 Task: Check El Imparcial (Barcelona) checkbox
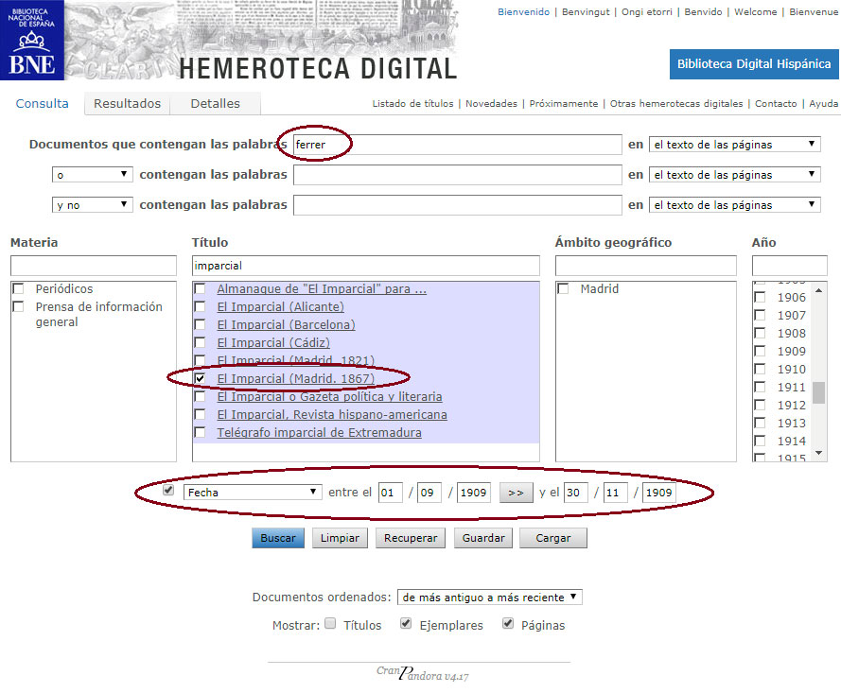200,325
